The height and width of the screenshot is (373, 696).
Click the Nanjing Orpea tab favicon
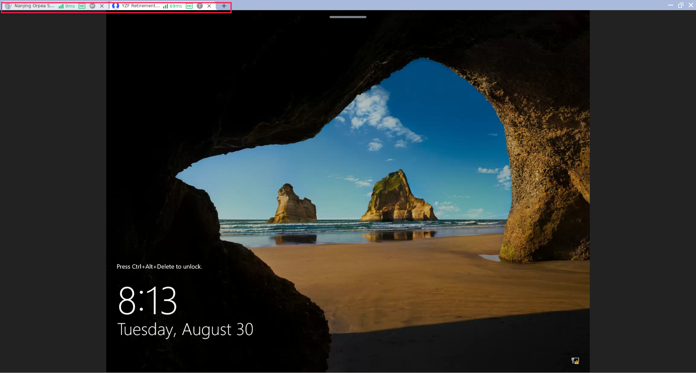click(x=8, y=6)
